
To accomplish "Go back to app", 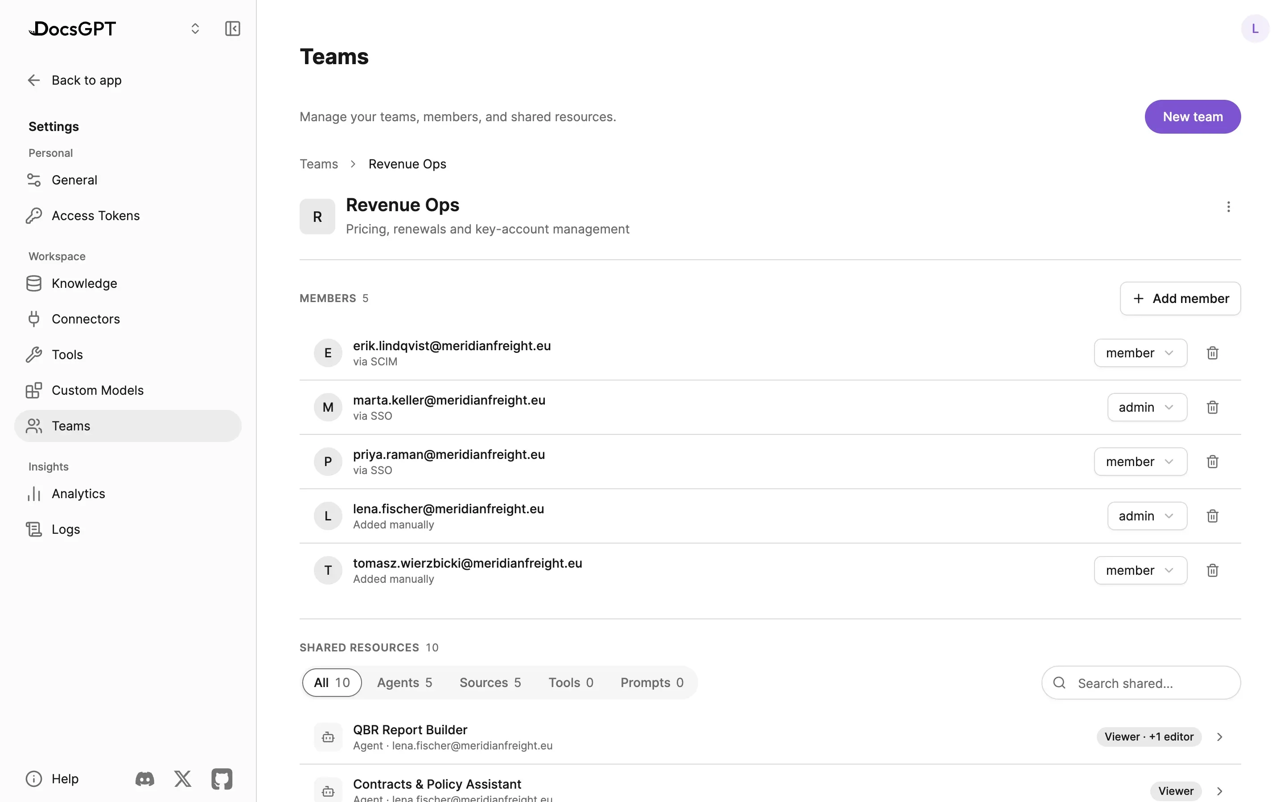I will tap(74, 80).
